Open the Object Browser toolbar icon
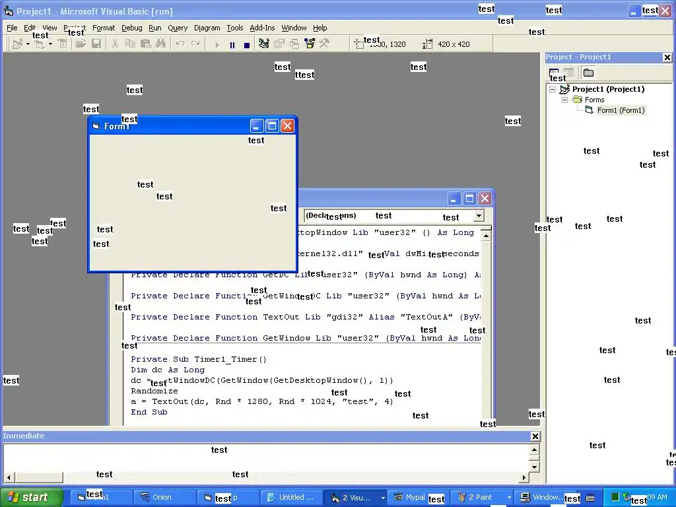 coord(310,44)
